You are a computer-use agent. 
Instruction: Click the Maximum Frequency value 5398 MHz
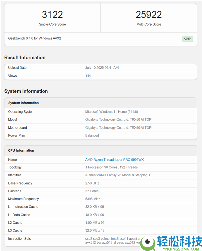point(93,199)
